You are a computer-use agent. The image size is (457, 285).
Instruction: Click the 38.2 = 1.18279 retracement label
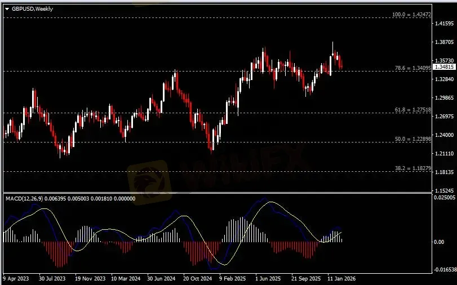pyautogui.click(x=411, y=168)
